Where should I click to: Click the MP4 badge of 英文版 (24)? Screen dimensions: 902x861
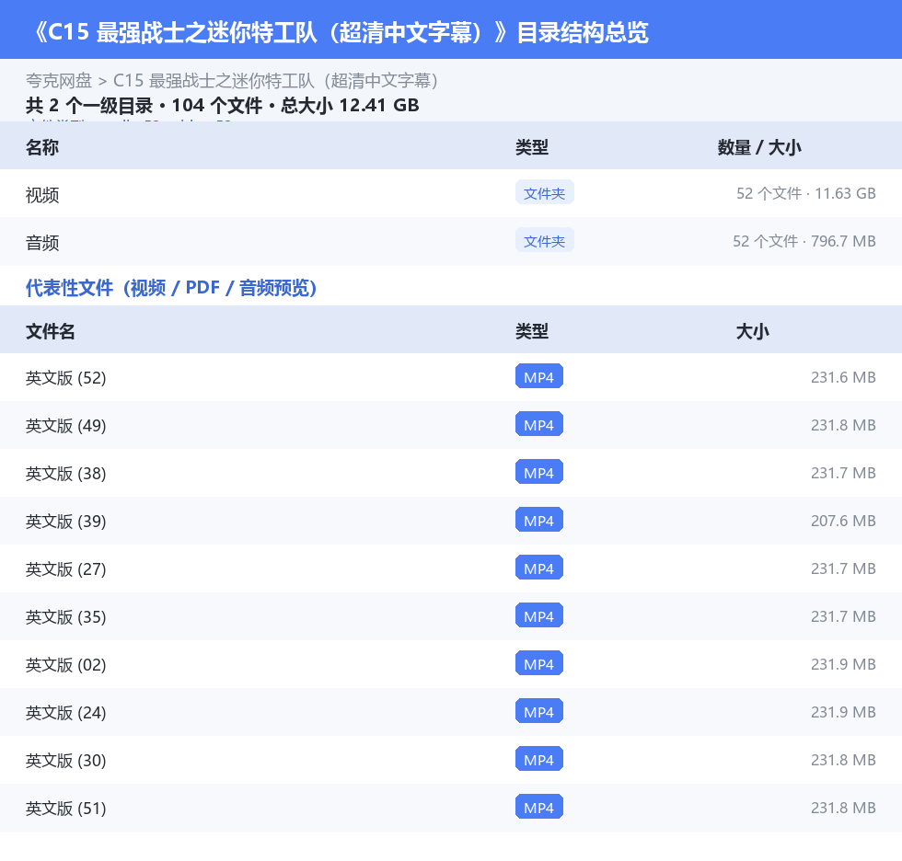[539, 712]
